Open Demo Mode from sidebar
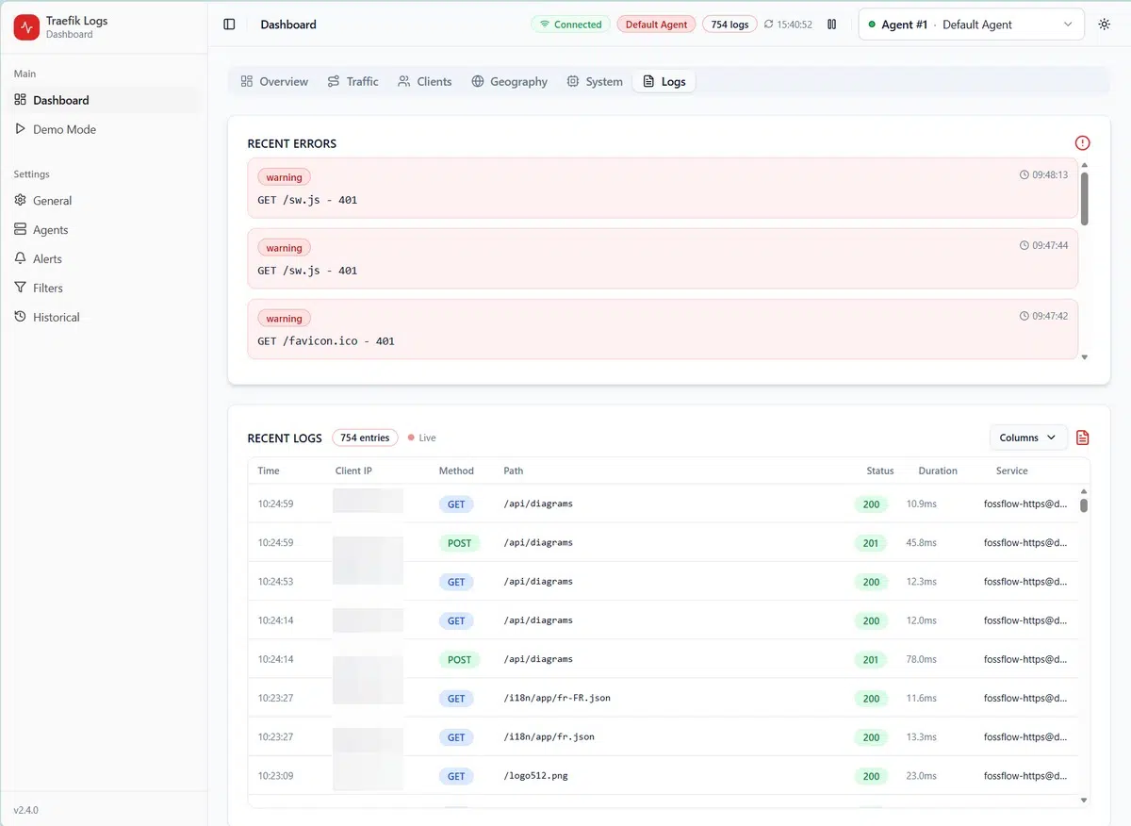 click(x=64, y=129)
